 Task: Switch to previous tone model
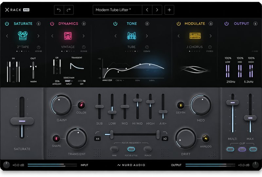pyautogui.click(x=116, y=36)
